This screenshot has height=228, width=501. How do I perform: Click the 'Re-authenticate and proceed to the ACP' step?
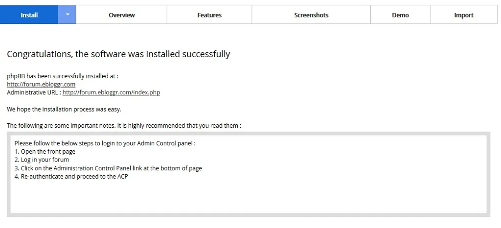71,176
